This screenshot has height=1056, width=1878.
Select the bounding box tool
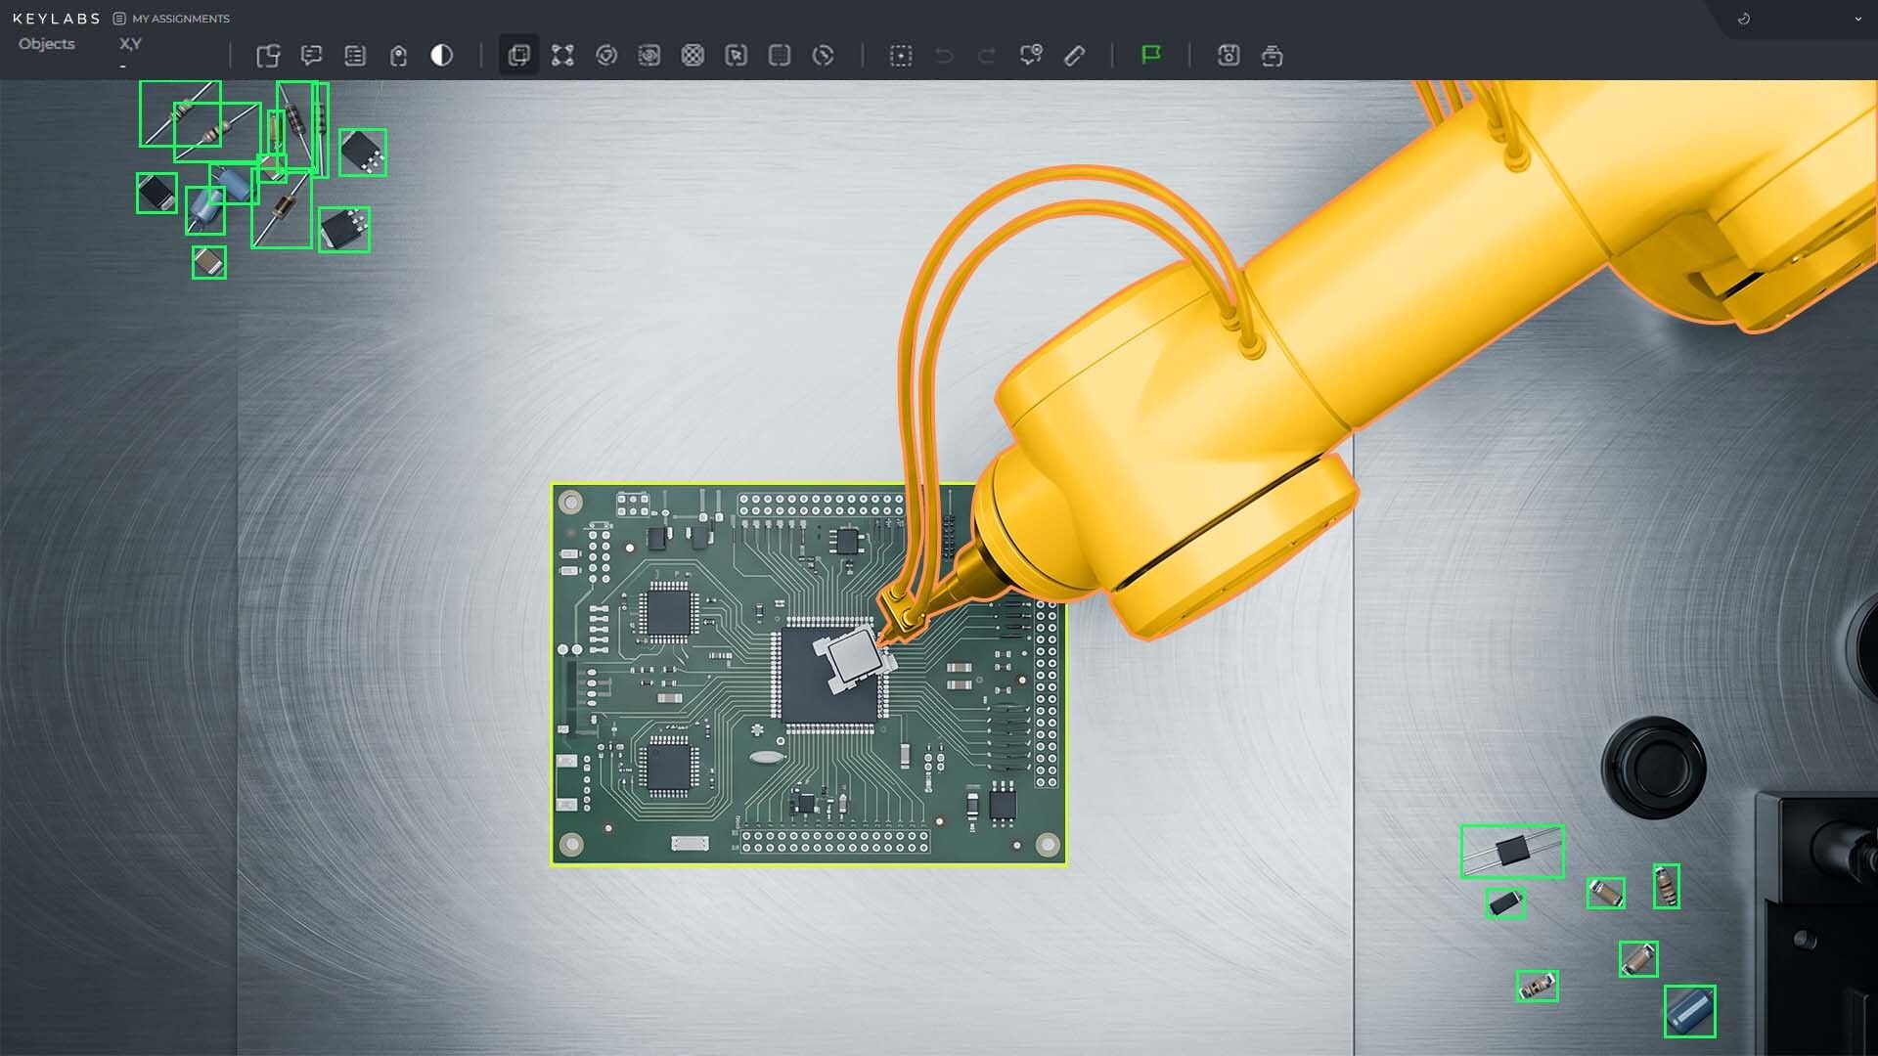click(x=518, y=56)
